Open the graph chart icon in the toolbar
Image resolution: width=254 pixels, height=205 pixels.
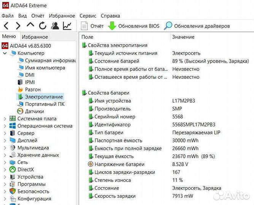pos(67,26)
